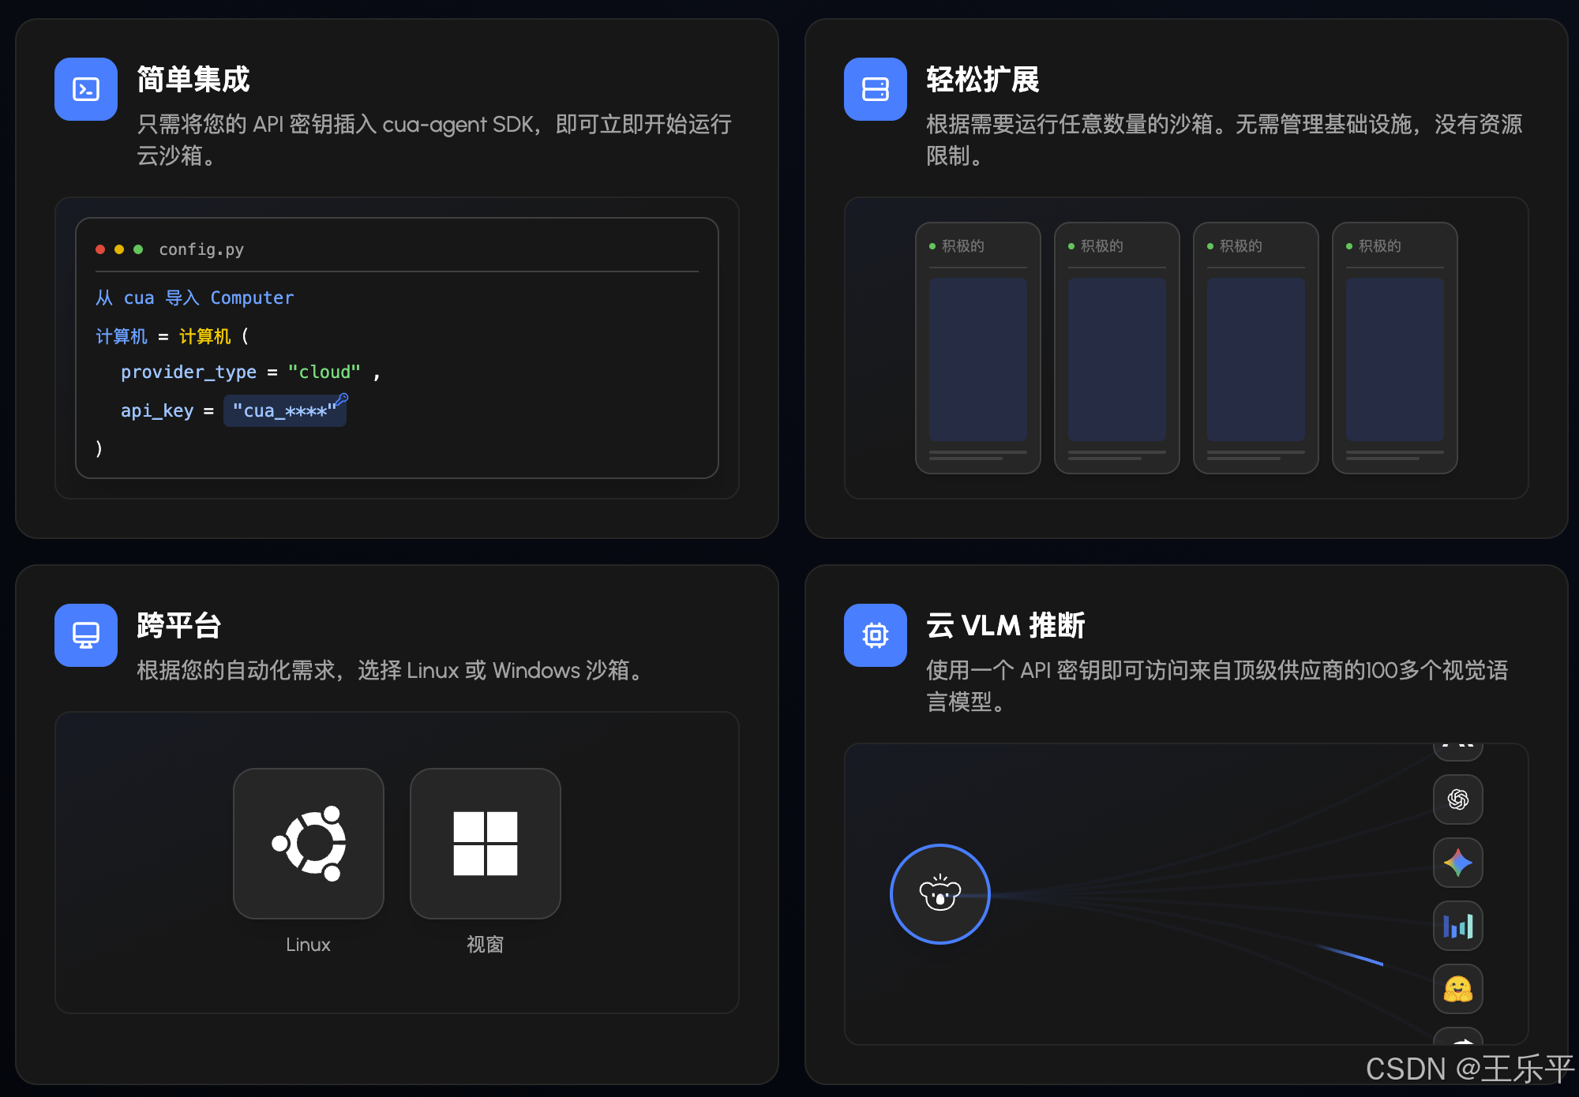Click the Hugging Face provider icon
The width and height of the screenshot is (1579, 1097).
click(x=1458, y=990)
